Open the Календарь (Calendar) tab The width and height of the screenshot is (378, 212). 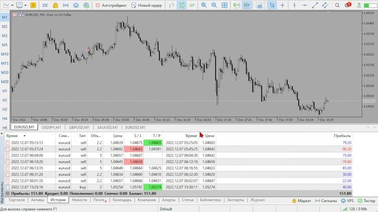122,200
